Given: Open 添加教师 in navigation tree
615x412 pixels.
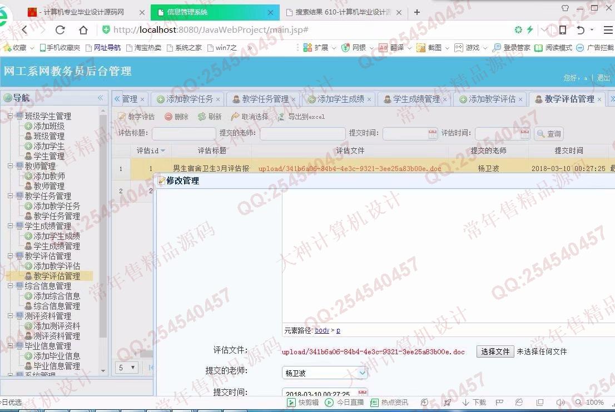Looking at the screenshot, I should tap(48, 176).
